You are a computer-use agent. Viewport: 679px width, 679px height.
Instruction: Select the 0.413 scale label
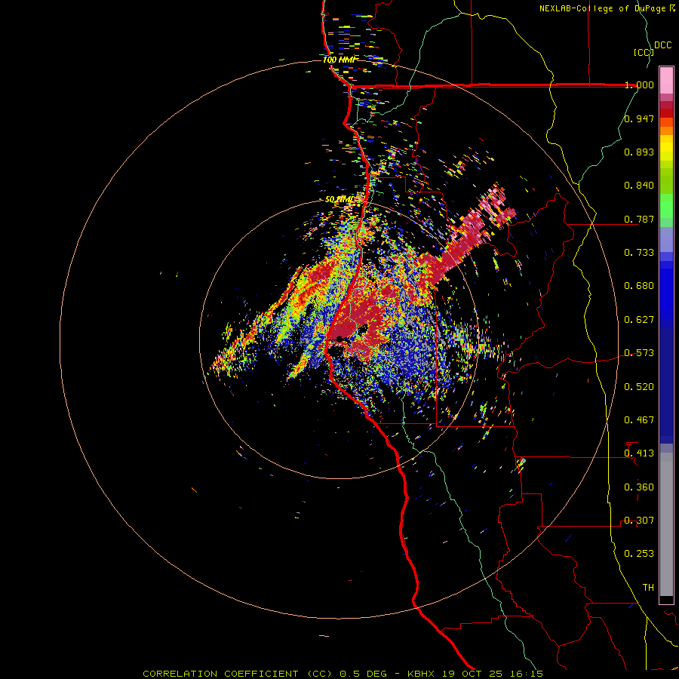coord(639,453)
